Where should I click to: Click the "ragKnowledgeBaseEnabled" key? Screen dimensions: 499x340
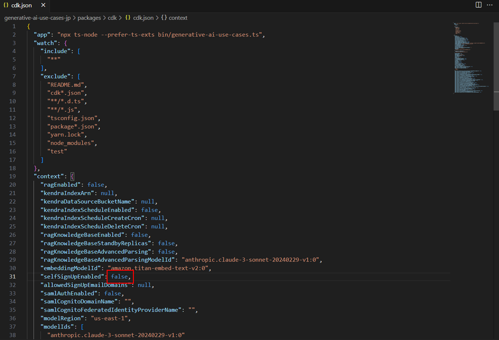click(83, 235)
